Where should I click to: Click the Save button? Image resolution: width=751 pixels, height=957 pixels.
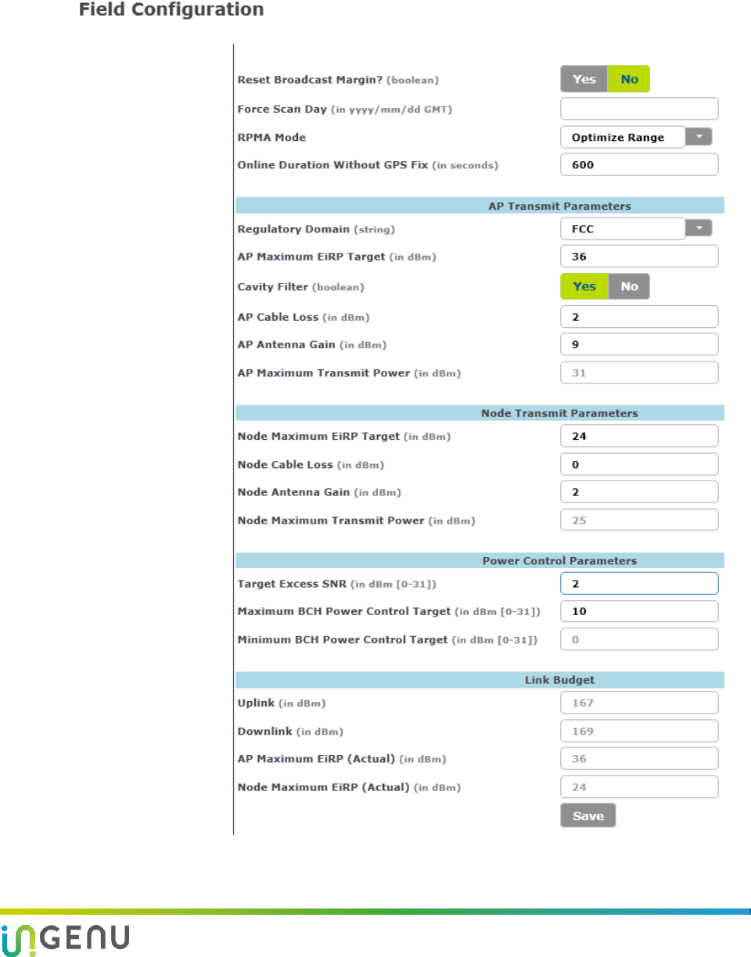[588, 815]
